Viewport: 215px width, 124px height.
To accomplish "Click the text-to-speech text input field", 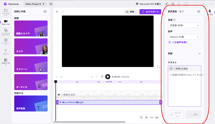I will click(184, 88).
